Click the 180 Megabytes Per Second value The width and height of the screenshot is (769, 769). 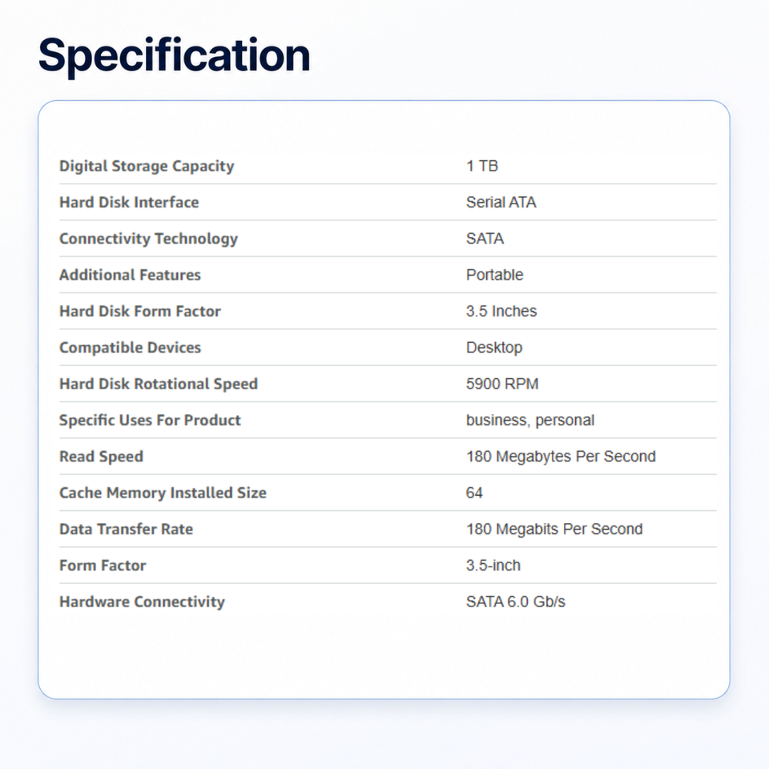point(561,457)
